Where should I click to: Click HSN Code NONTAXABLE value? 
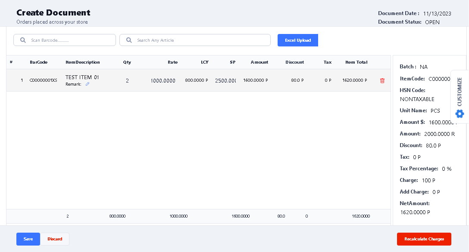coord(417,99)
